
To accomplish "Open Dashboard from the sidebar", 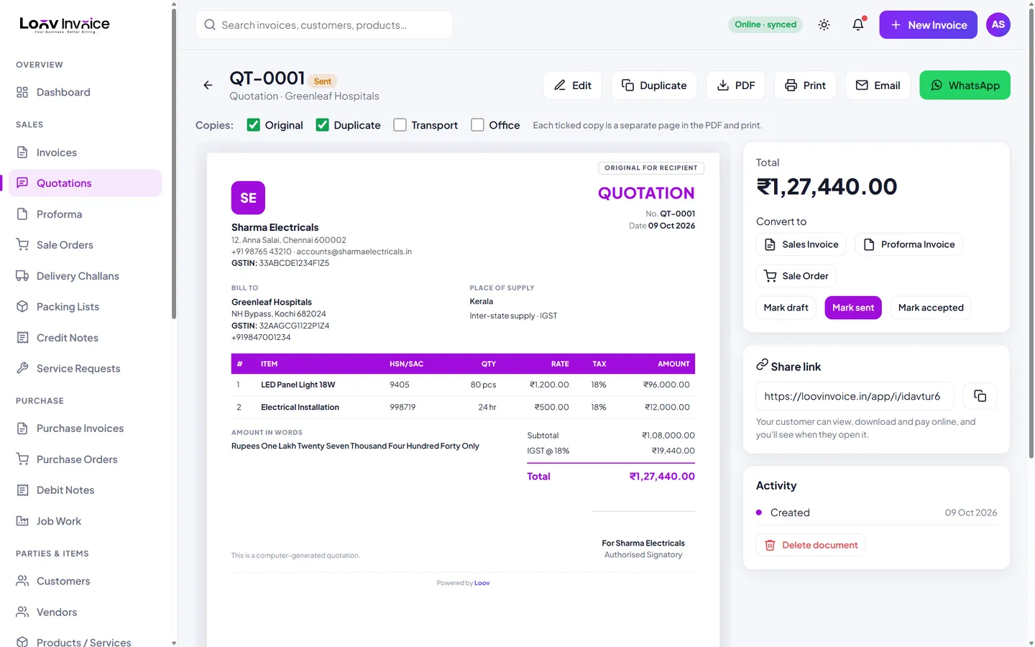I will [85, 92].
